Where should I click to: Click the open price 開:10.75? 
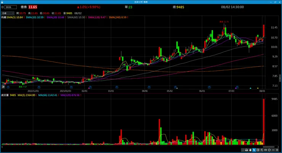point(21,13)
